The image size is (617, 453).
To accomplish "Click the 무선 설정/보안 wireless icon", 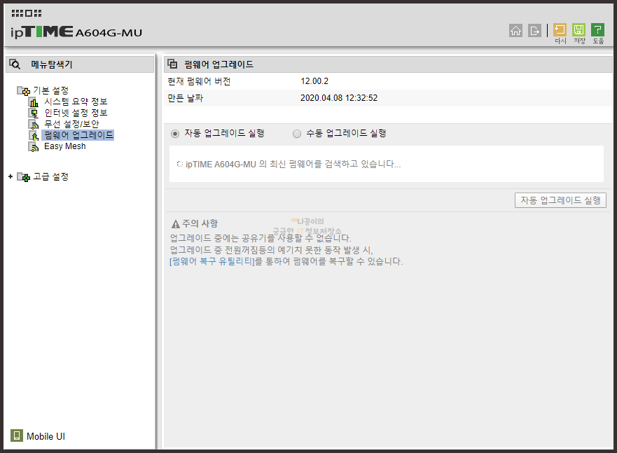I will point(34,125).
